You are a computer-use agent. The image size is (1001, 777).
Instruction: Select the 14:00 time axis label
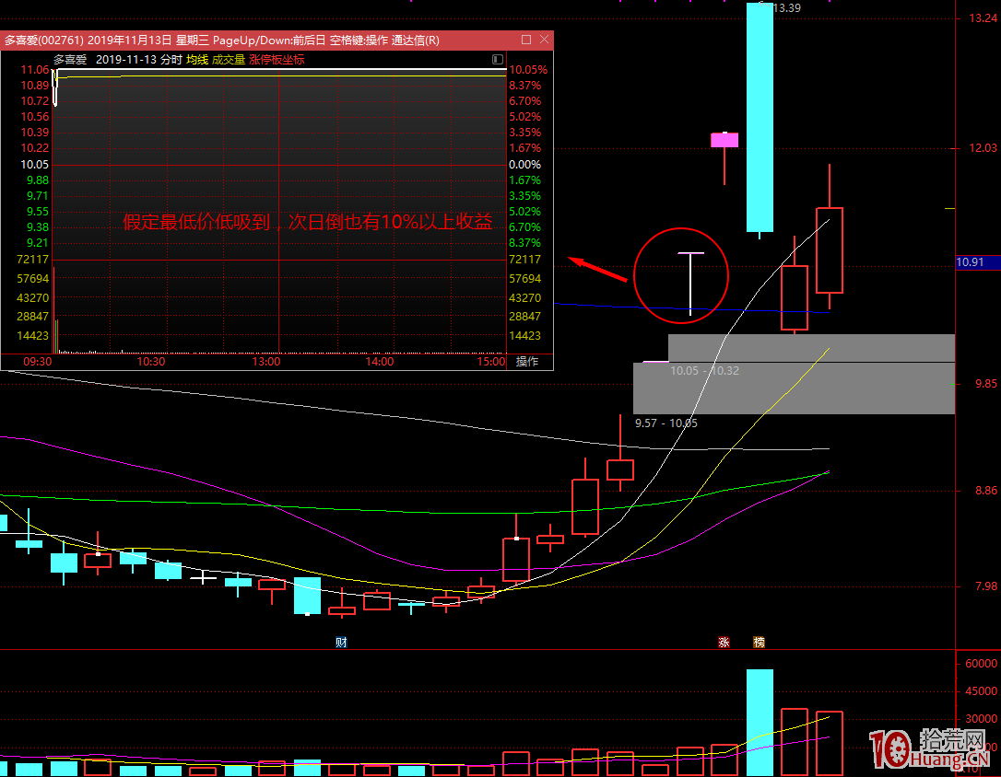coord(379,362)
